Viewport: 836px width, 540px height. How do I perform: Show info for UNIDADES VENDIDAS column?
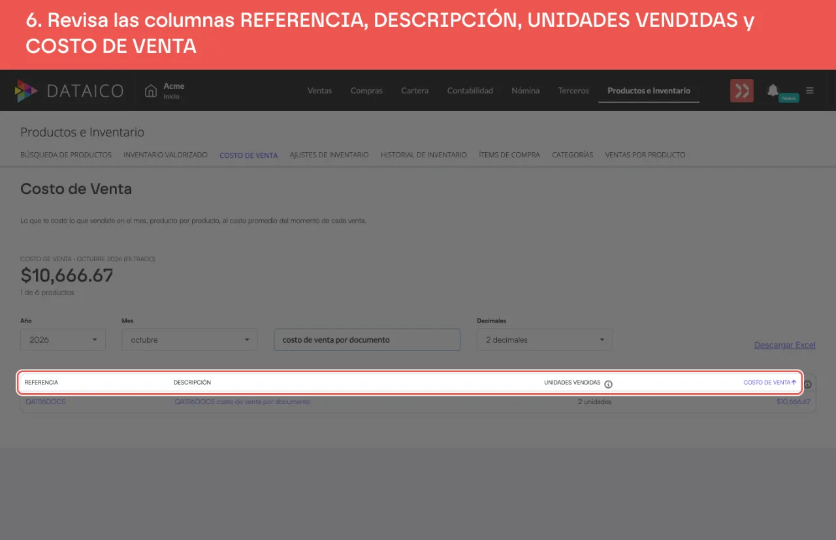[x=608, y=384]
